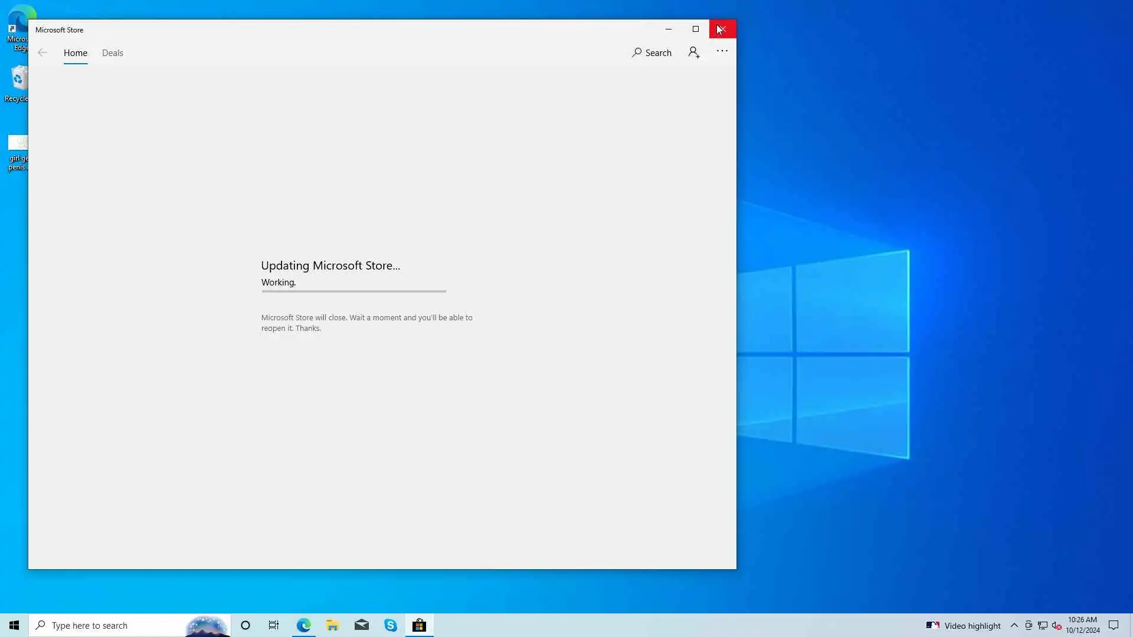This screenshot has height=637, width=1133.
Task: Open the Windows Start menu
Action: tap(14, 625)
